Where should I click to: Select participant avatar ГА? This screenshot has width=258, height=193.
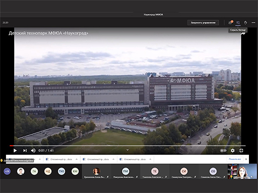coord(34,171)
